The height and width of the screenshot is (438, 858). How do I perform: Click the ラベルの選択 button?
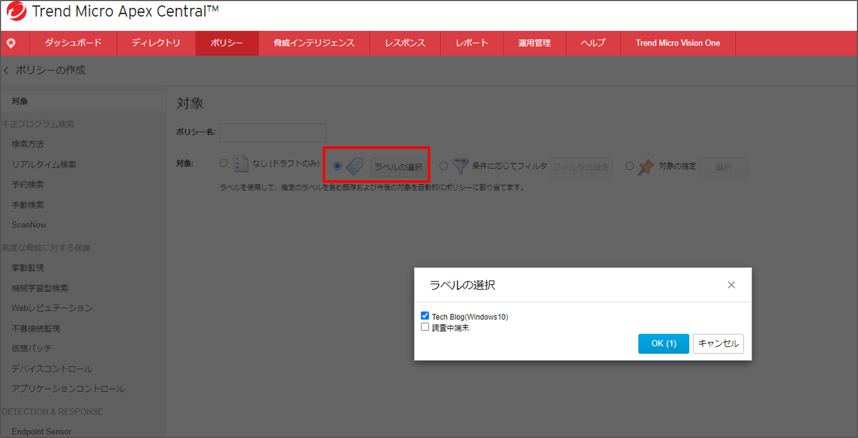tap(398, 167)
